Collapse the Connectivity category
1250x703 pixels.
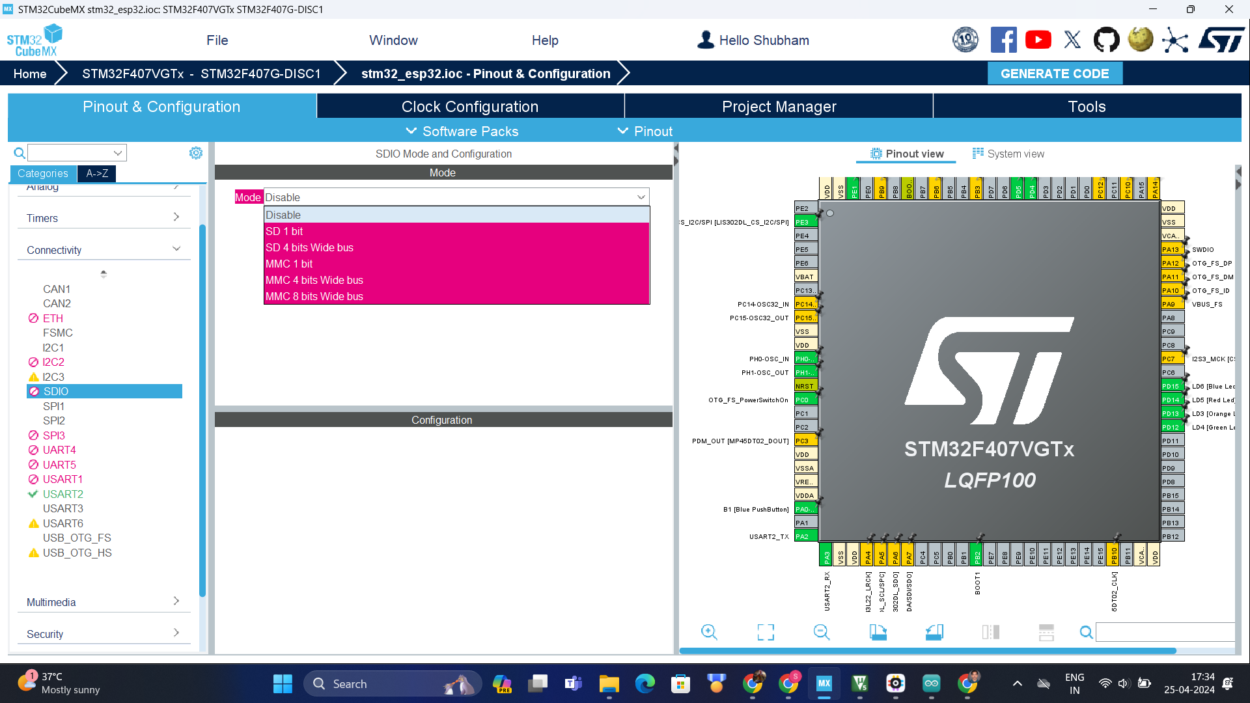point(176,248)
